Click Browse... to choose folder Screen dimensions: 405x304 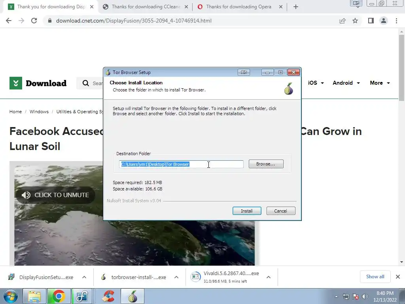(x=266, y=164)
